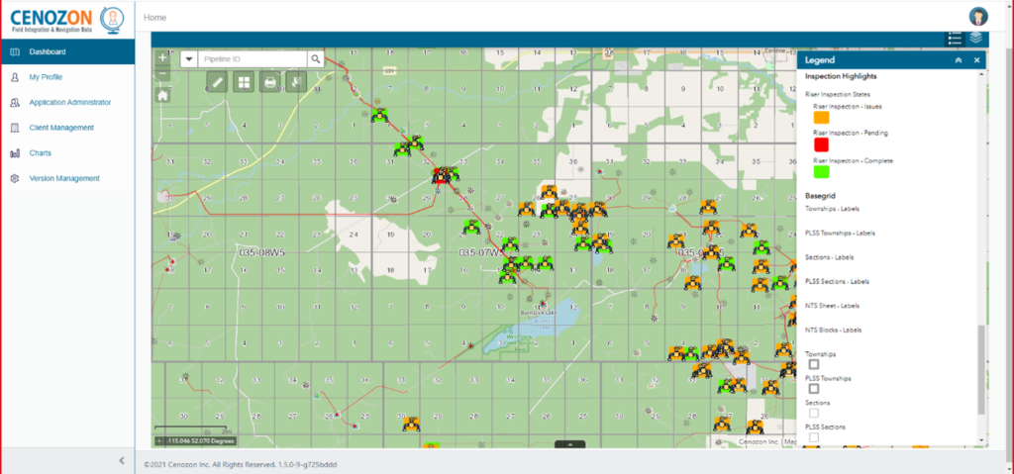Collapse the Legend panel with double chevron

point(959,60)
